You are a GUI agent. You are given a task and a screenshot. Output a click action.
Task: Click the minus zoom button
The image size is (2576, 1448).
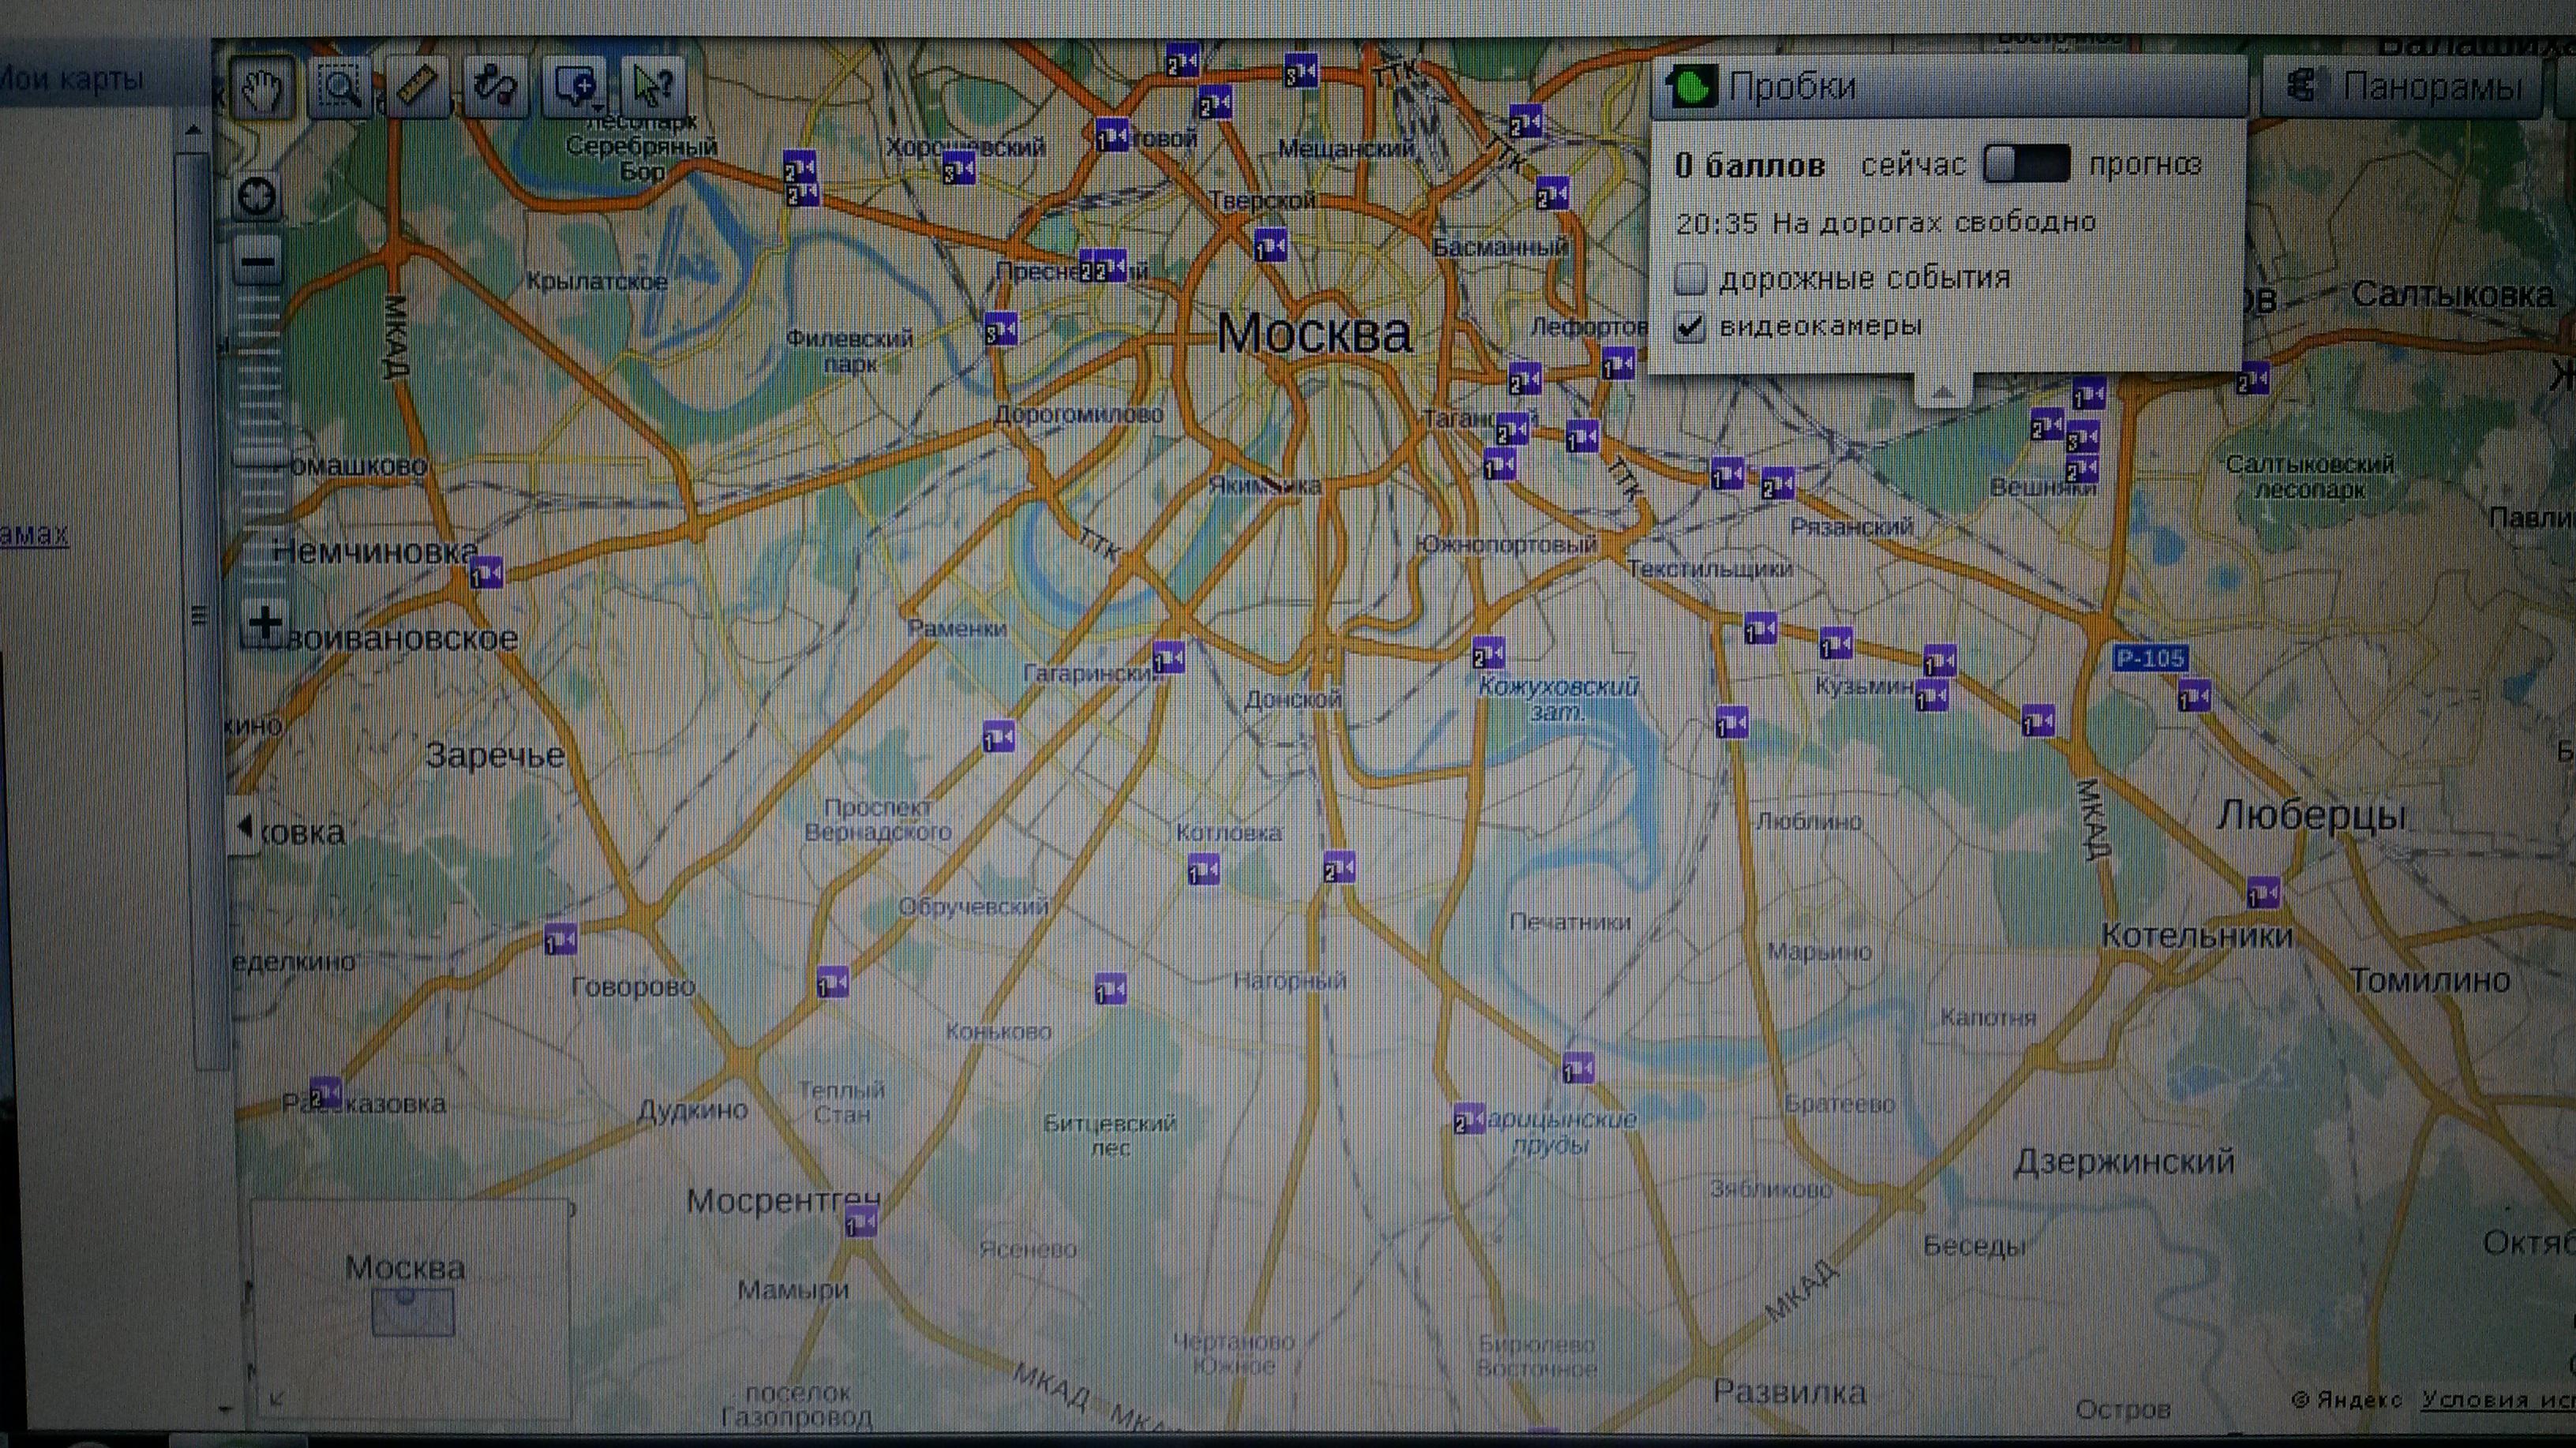(259, 264)
